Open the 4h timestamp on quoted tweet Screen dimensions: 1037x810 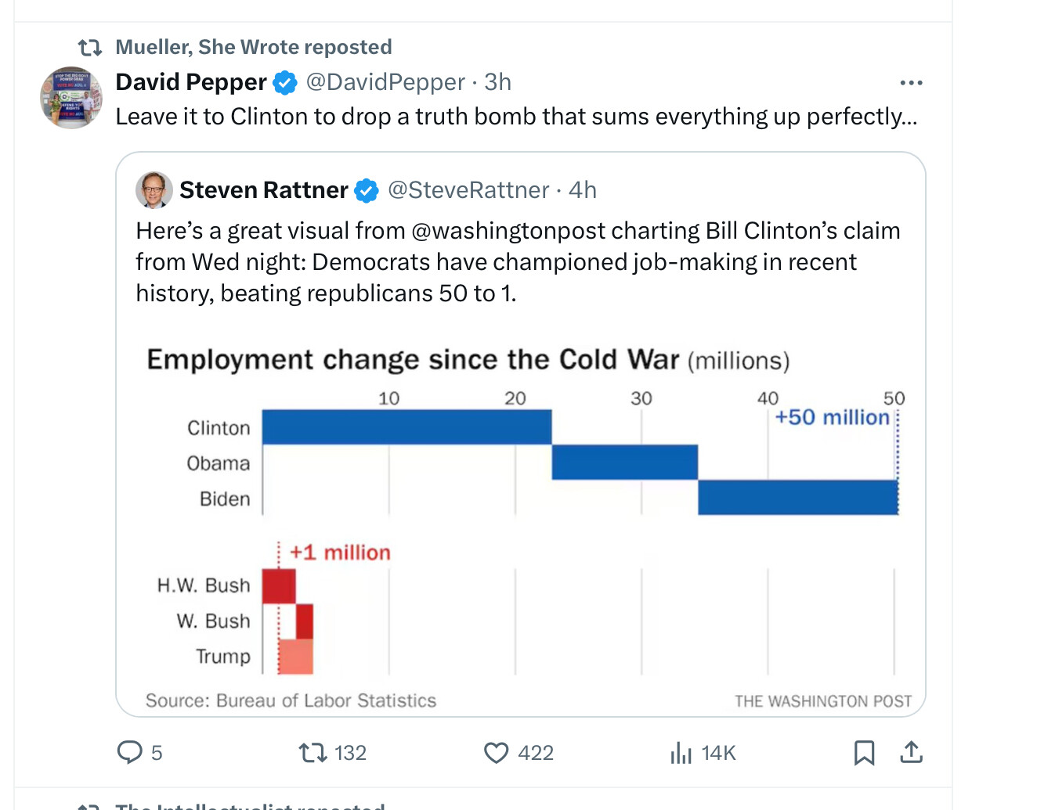(583, 190)
